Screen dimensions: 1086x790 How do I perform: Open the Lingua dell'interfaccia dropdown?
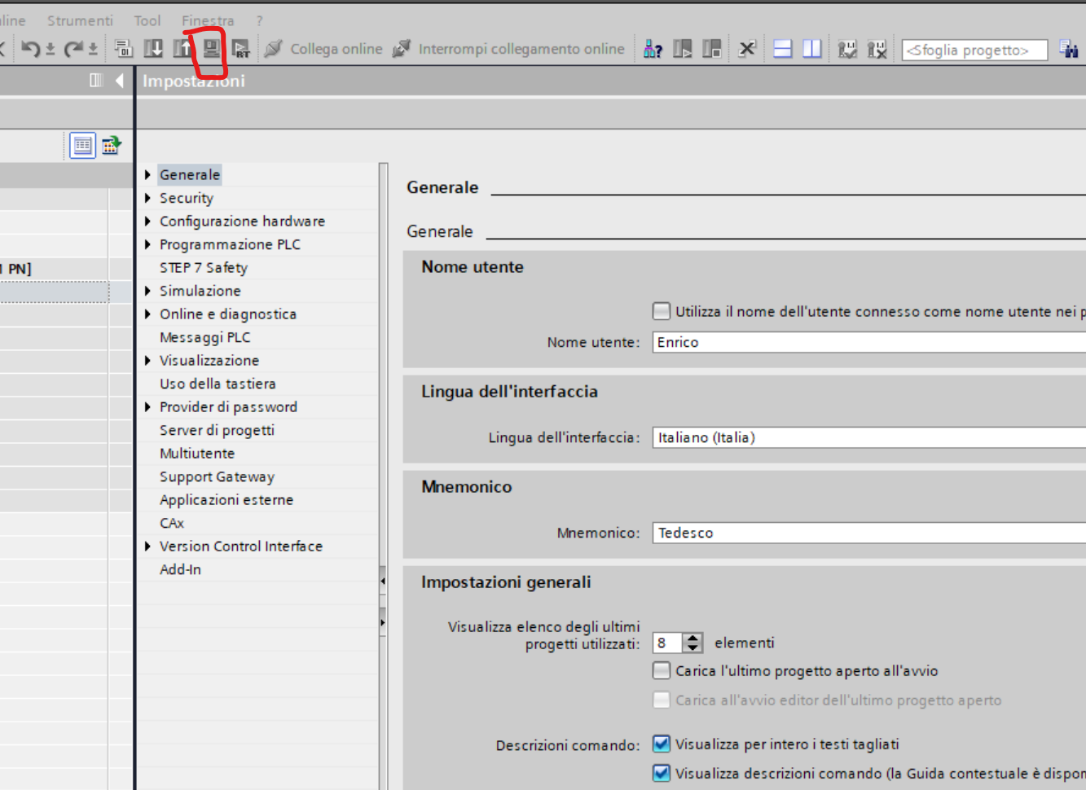tap(869, 437)
